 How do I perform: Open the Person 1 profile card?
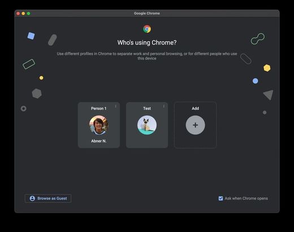click(x=99, y=125)
